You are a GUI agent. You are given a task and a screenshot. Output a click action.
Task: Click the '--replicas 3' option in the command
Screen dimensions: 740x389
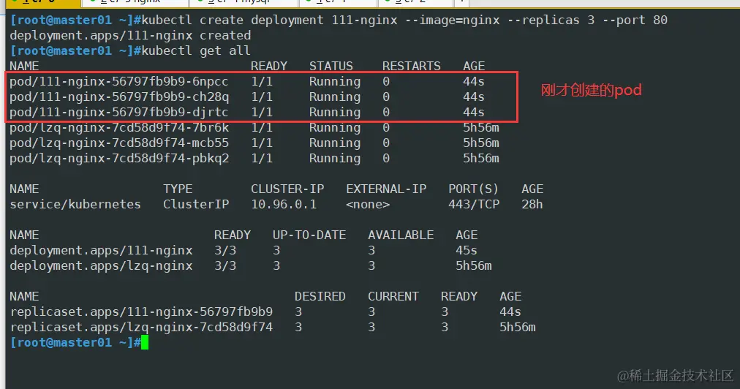(551, 20)
